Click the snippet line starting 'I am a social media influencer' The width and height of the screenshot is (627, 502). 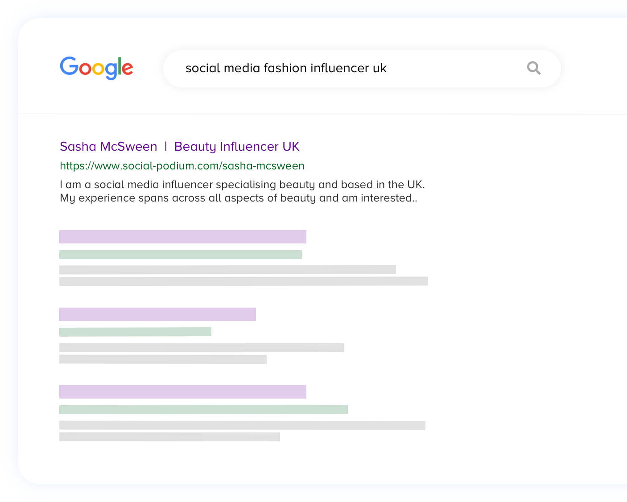242,185
